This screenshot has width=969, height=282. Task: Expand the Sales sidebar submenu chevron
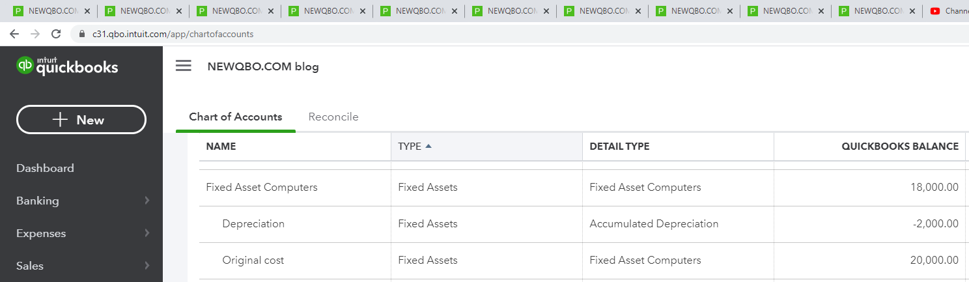pos(147,266)
